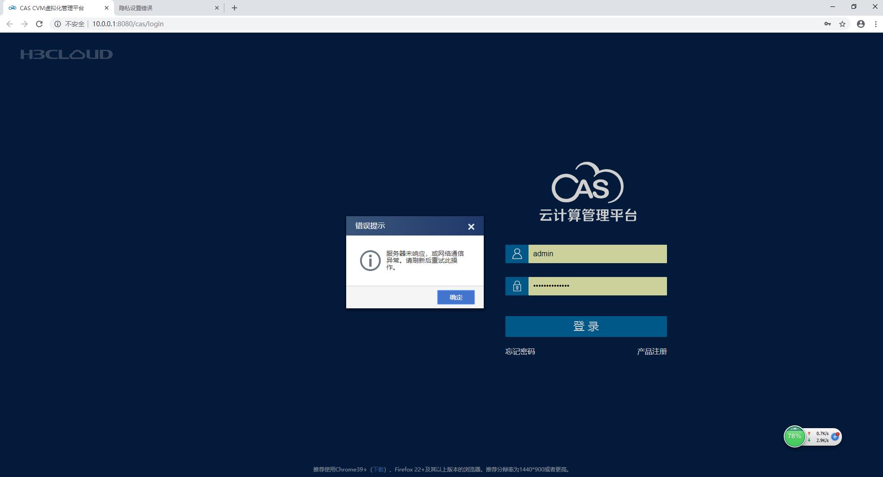Focus the admin username field
Image resolution: width=883 pixels, height=477 pixels.
click(x=597, y=254)
